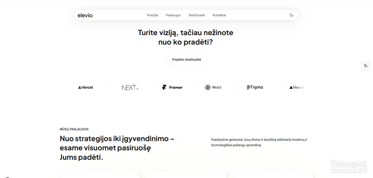373x178 pixels.
Task: Open the Skaičiuoklė nav link
Action: point(197,15)
